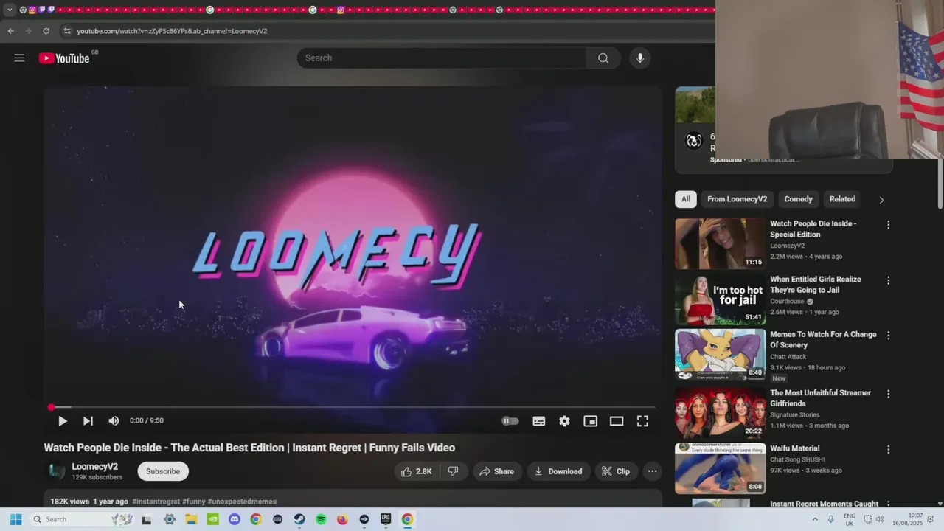The width and height of the screenshot is (944, 531).
Task: Open menu for Most Unfaithful Streamer Girlfriends
Action: pos(888,394)
